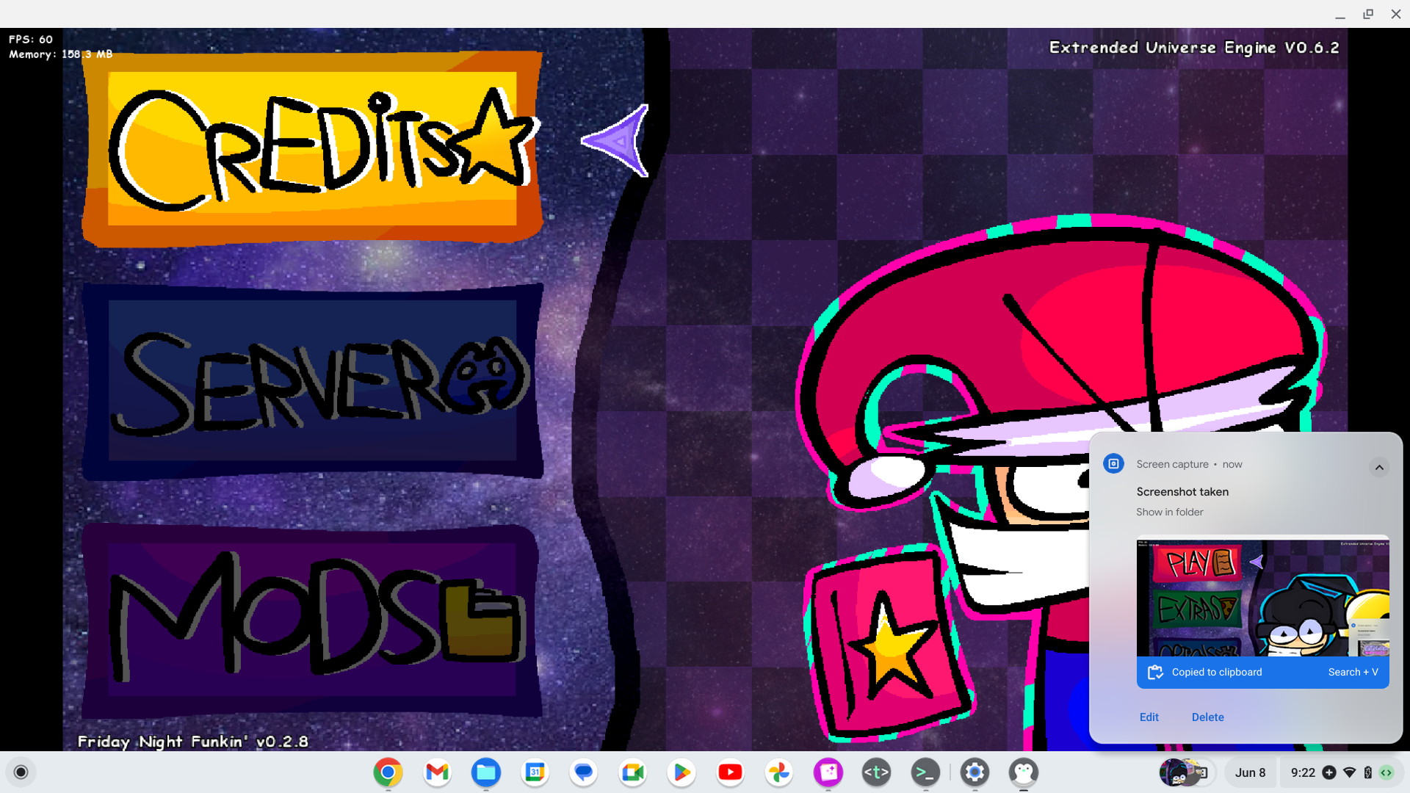Open Google Chrome from the shelf
This screenshot has width=1410, height=793.
pyautogui.click(x=388, y=772)
